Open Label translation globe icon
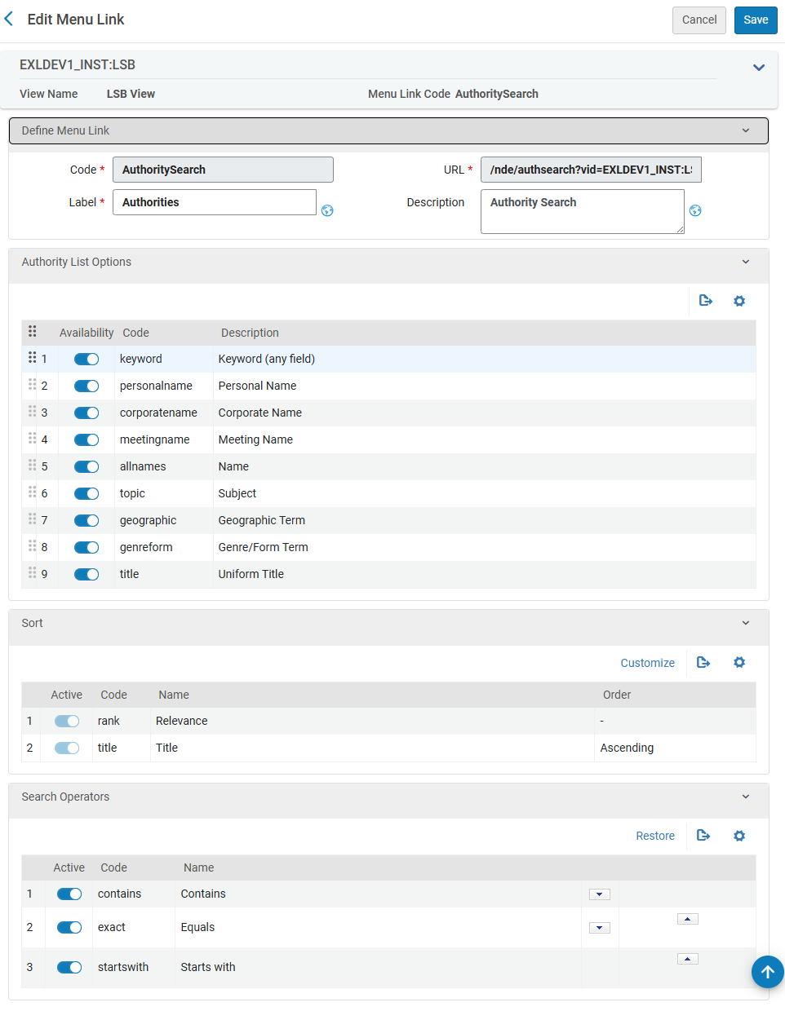785x1011 pixels. click(327, 210)
